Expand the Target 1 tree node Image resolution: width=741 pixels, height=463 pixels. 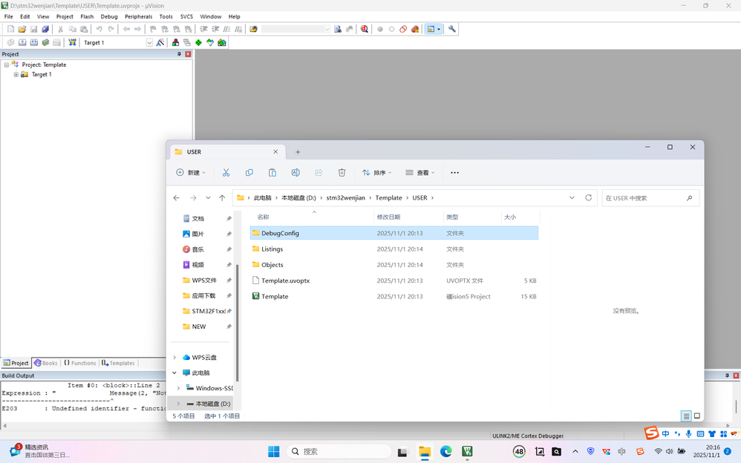16,75
